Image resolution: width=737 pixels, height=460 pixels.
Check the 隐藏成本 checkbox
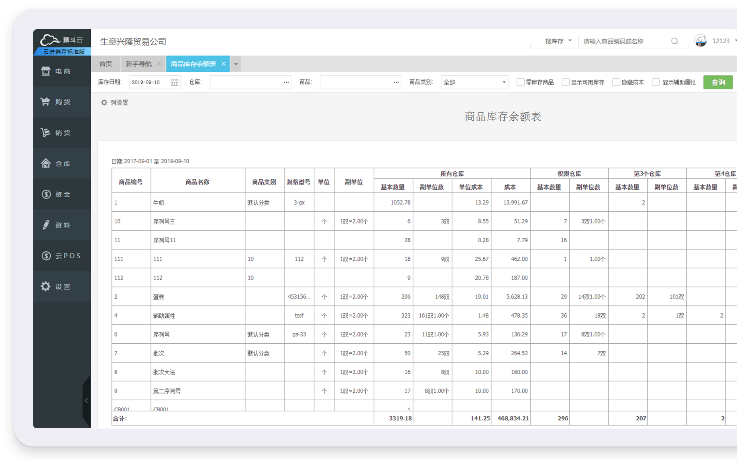point(616,82)
